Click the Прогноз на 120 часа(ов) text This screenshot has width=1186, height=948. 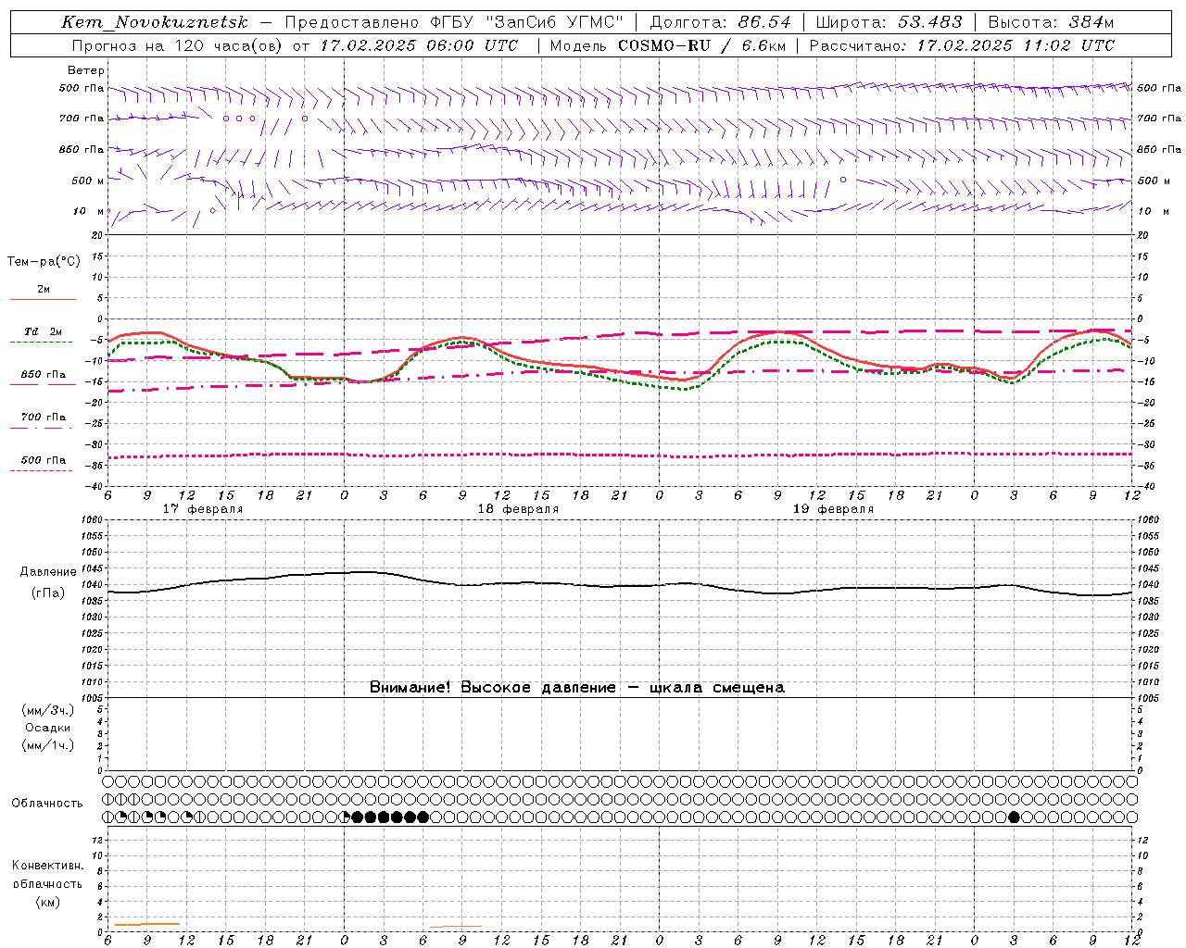pos(179,45)
